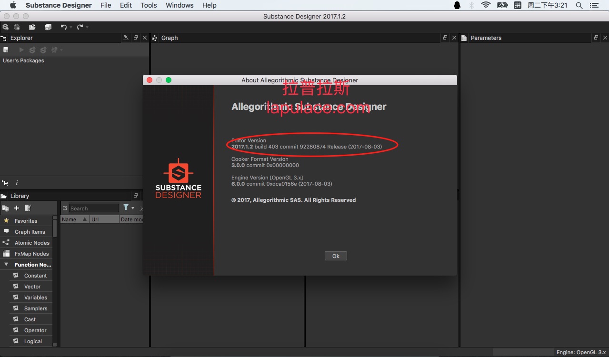Click the Engine: OpenGL 3.x status text
This screenshot has width=609, height=357.
[581, 352]
